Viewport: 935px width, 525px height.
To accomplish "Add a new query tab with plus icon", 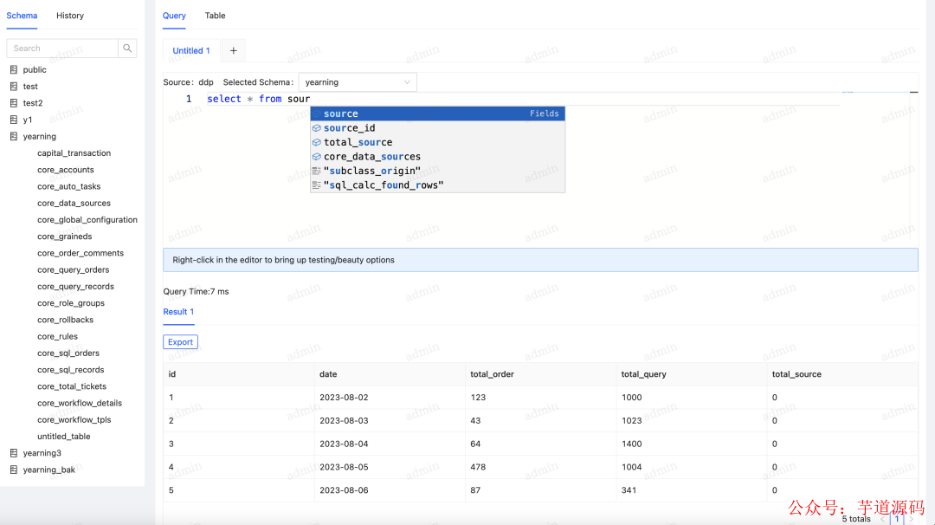I will [234, 51].
